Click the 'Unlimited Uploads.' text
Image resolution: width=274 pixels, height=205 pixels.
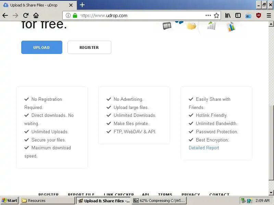click(50, 132)
